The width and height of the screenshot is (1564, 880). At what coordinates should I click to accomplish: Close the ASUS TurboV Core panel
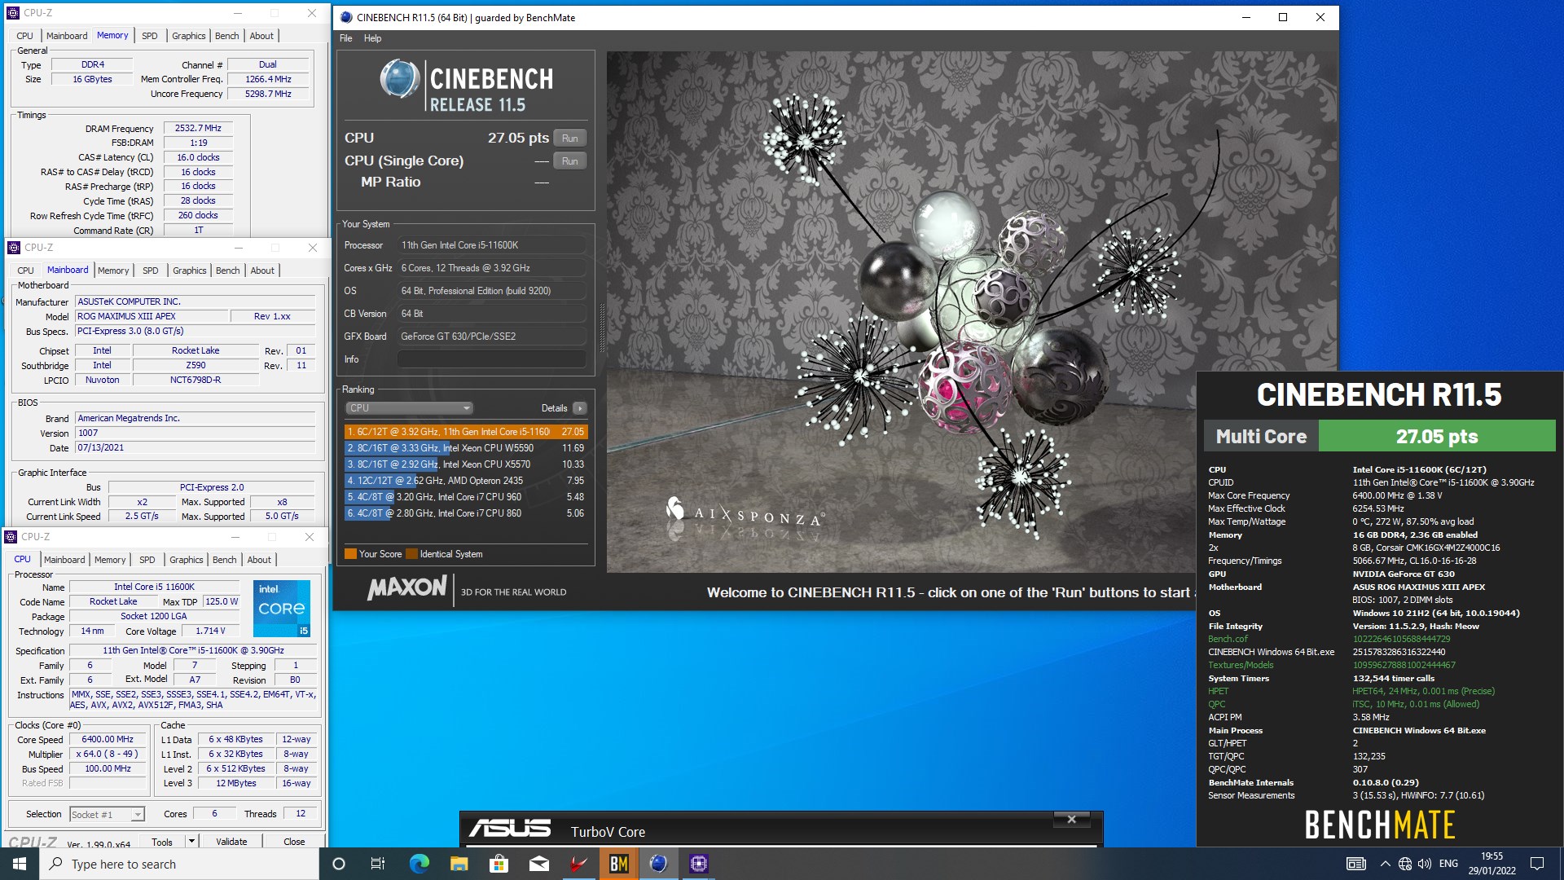coord(1072,819)
